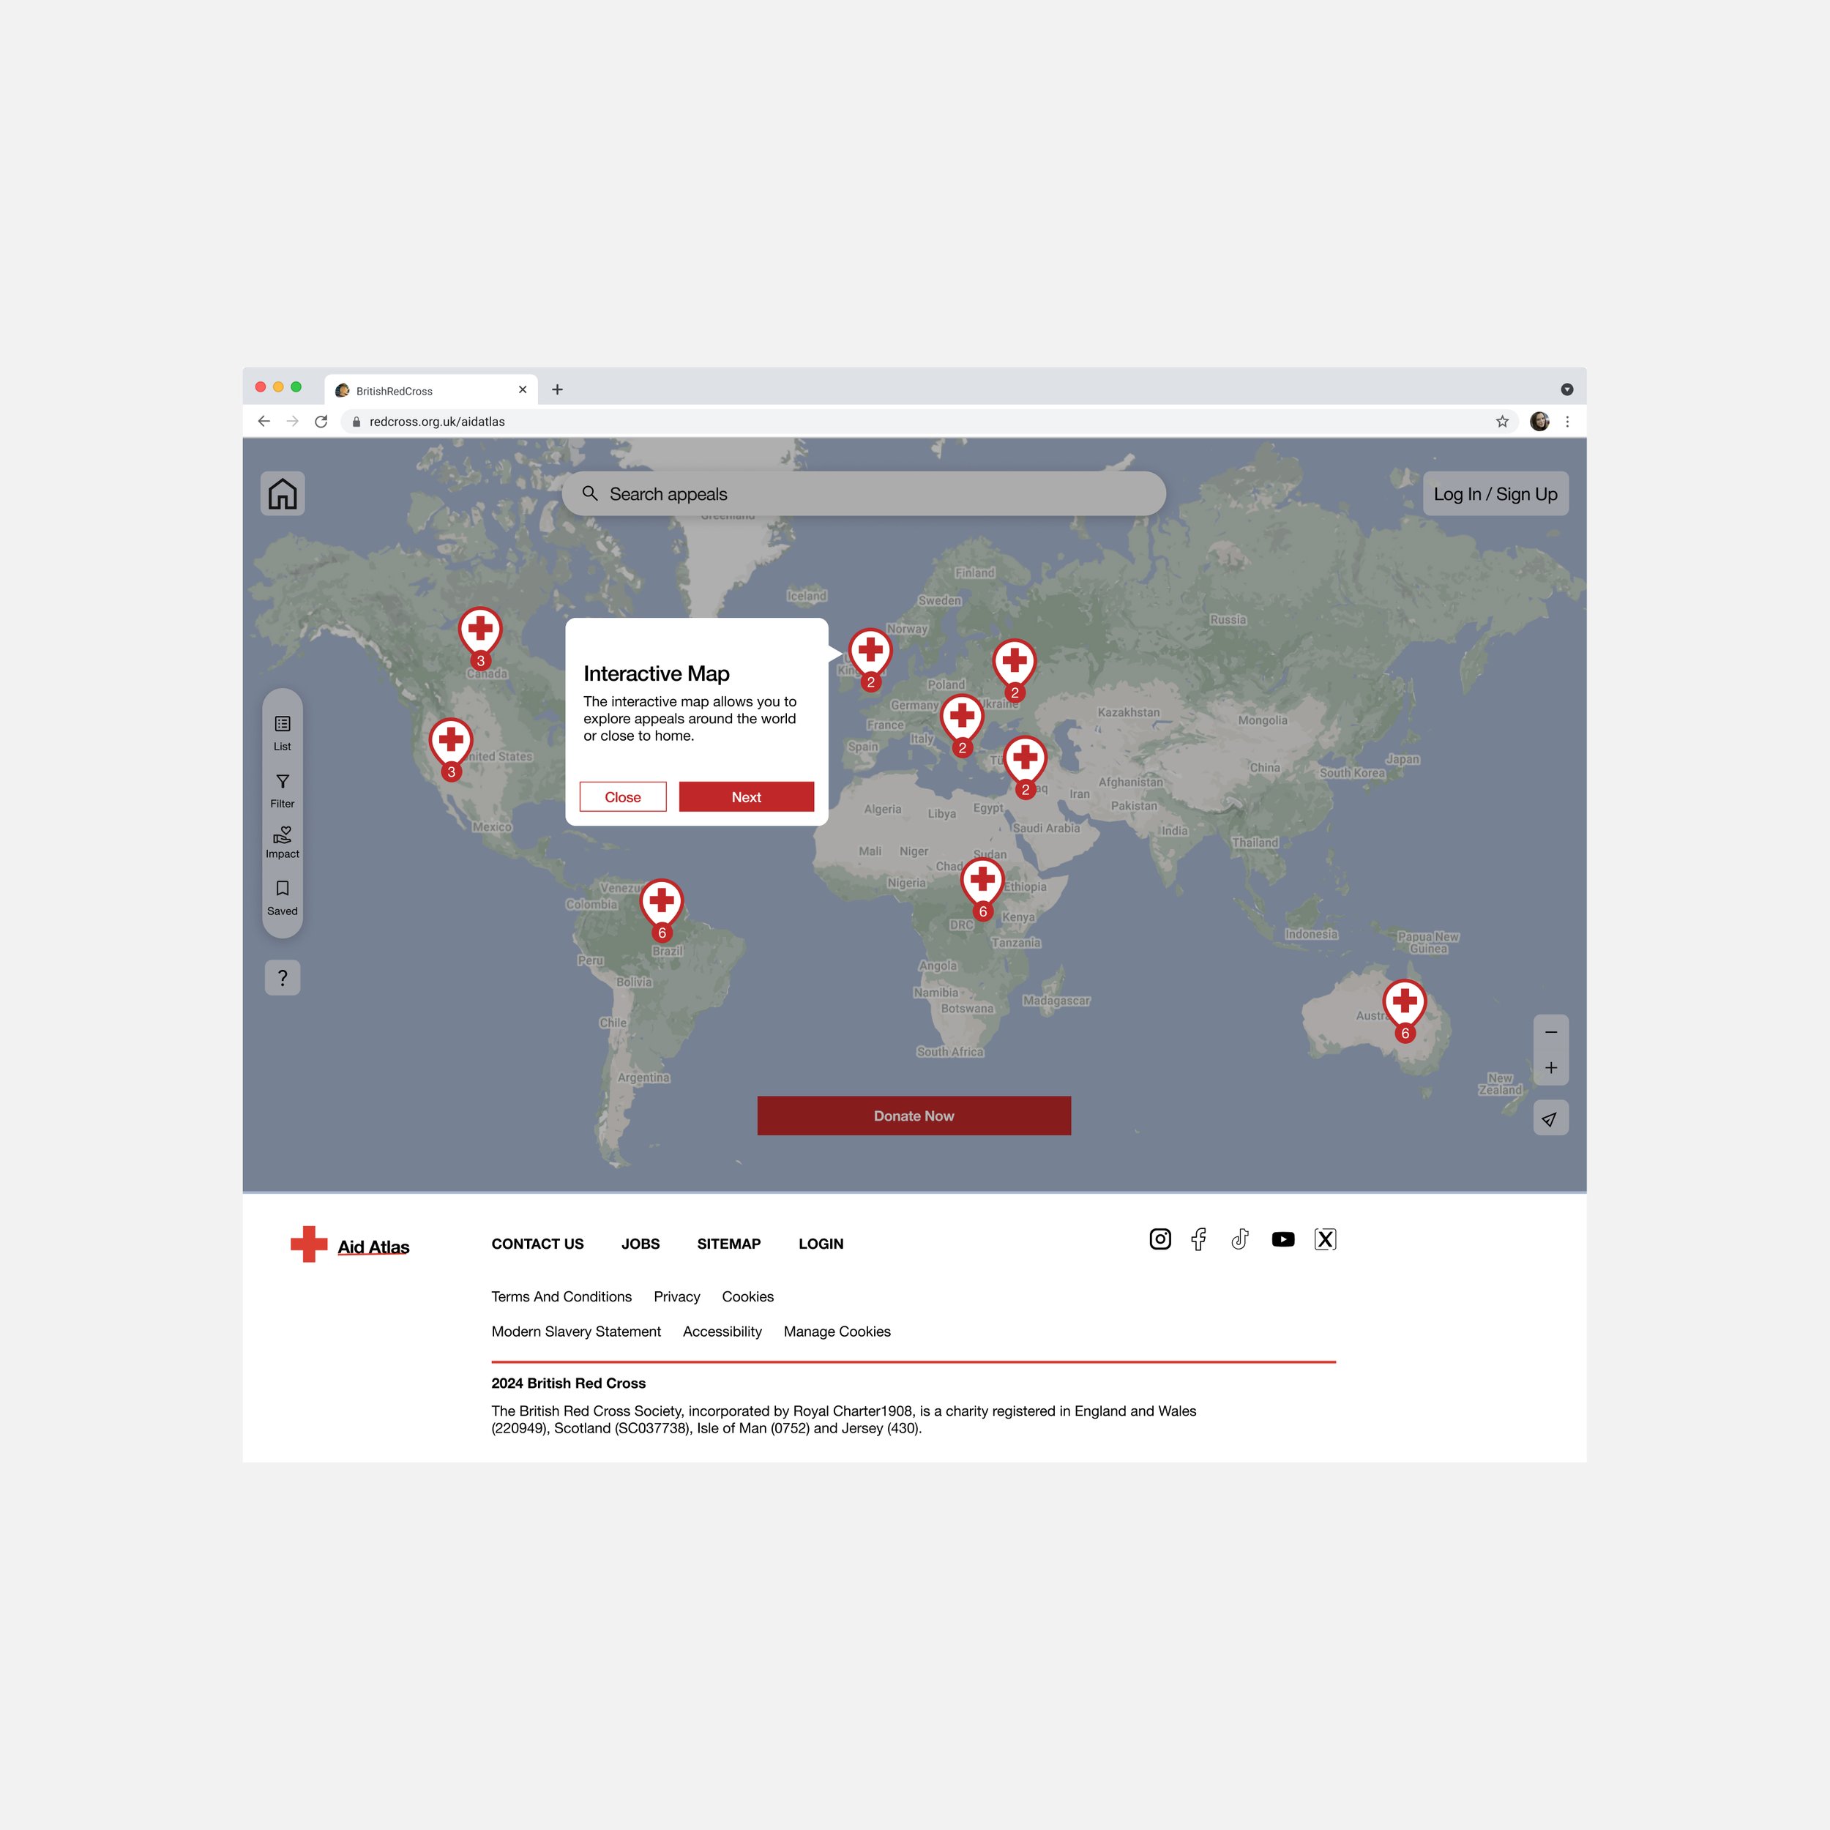Close the Interactive Map tooltip
The image size is (1830, 1830).
(622, 796)
